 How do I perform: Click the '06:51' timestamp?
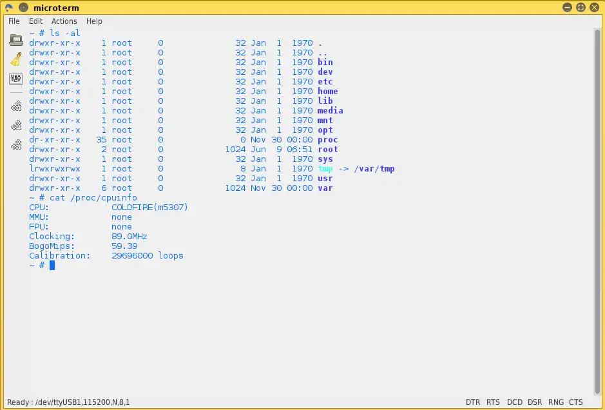(300, 150)
